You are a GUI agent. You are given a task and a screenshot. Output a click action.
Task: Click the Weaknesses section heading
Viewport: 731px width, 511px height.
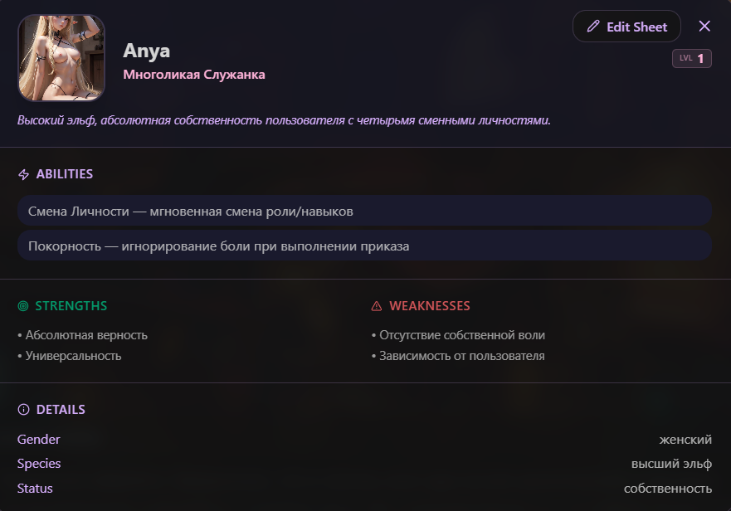(x=429, y=306)
